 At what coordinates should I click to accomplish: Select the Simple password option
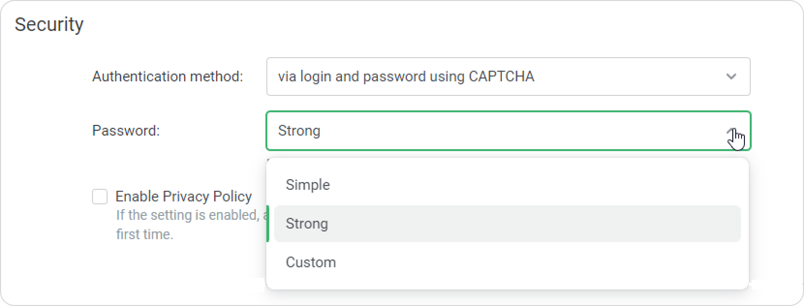tap(308, 184)
